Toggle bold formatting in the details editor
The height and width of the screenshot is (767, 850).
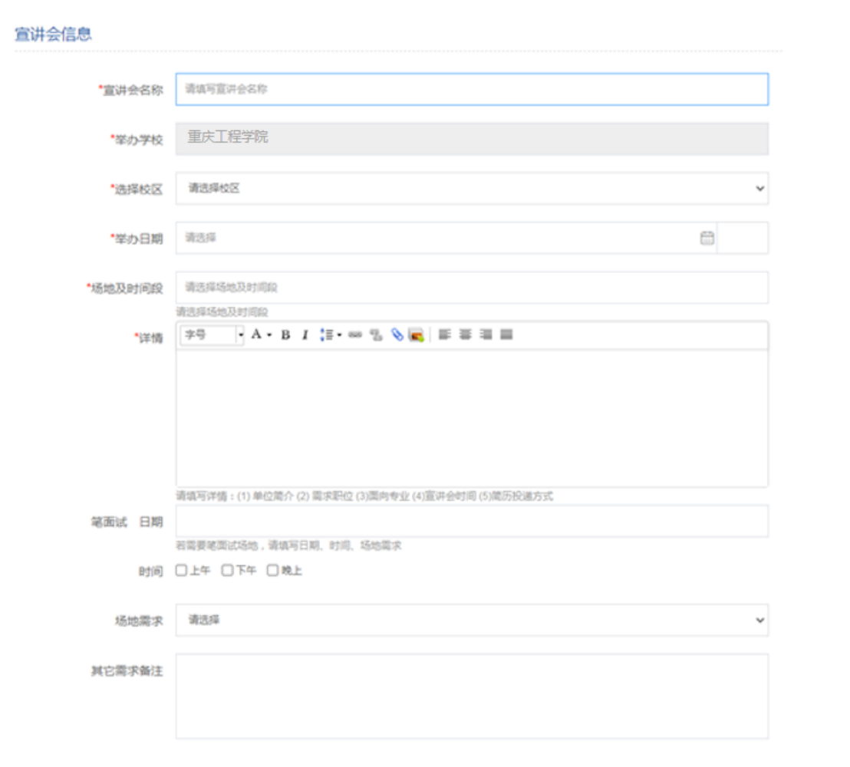click(x=285, y=335)
